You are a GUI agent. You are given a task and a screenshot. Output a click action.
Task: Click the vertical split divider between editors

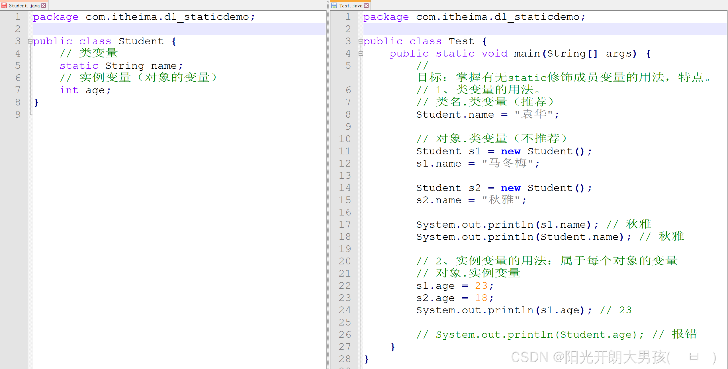click(328, 185)
